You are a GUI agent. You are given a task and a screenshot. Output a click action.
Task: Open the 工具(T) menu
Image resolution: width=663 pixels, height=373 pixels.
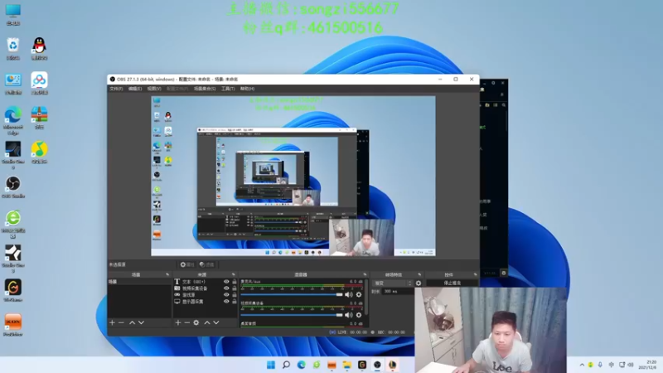pyautogui.click(x=228, y=89)
